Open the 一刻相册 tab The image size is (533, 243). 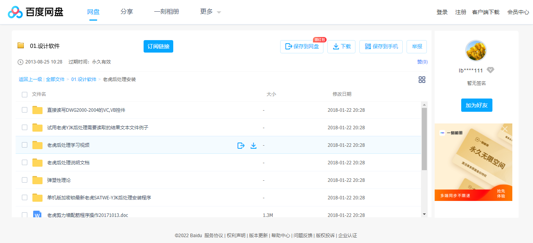click(167, 12)
